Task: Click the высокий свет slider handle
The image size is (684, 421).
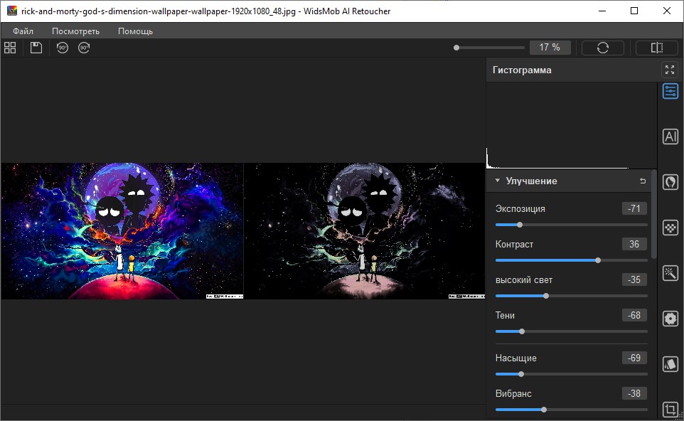Action: click(546, 296)
